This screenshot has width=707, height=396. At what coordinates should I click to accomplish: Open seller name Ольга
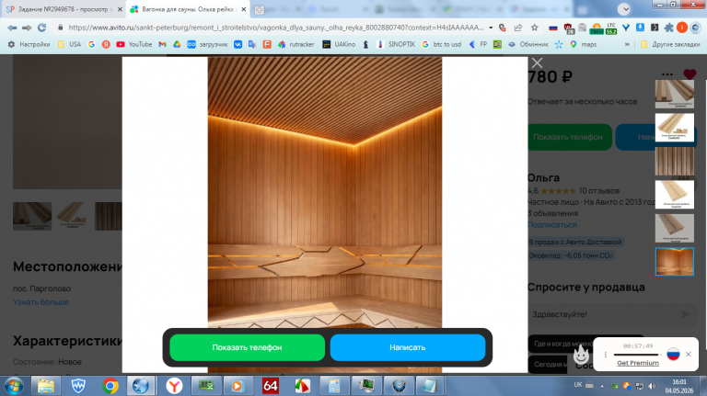pos(544,177)
